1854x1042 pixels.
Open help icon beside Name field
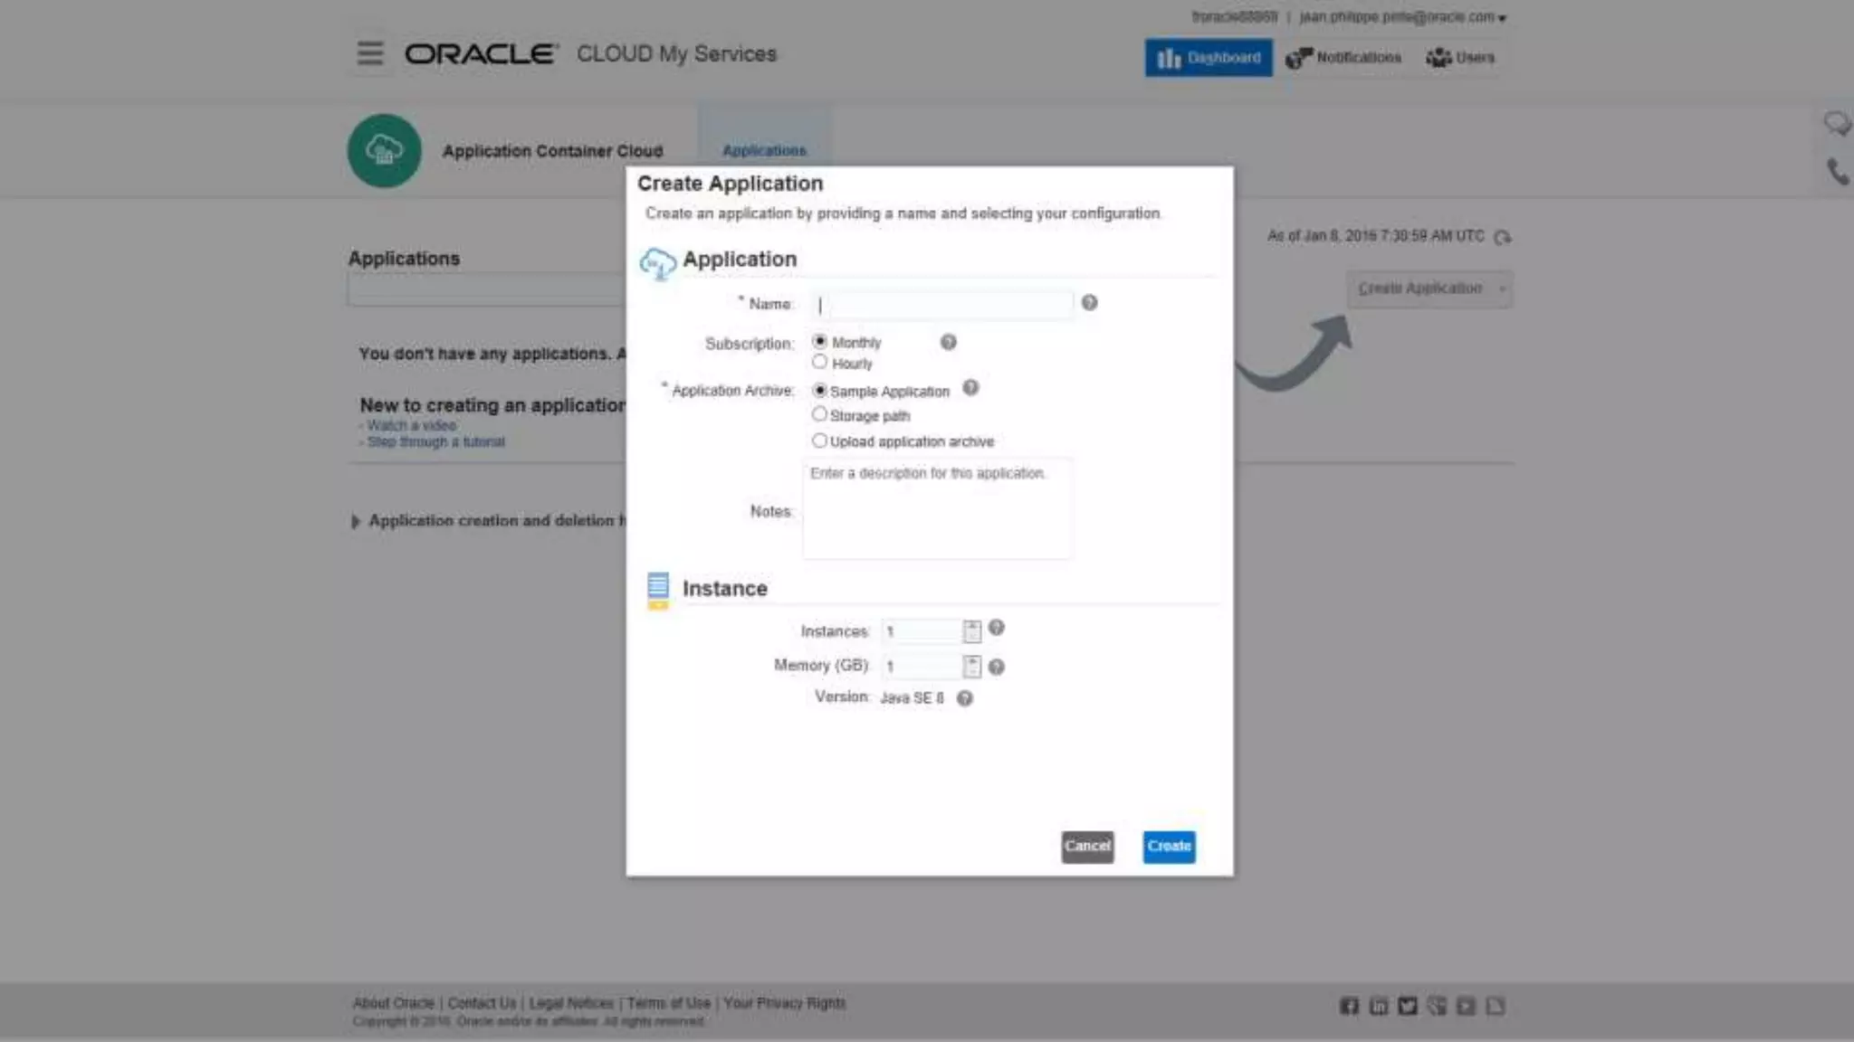[1089, 303]
